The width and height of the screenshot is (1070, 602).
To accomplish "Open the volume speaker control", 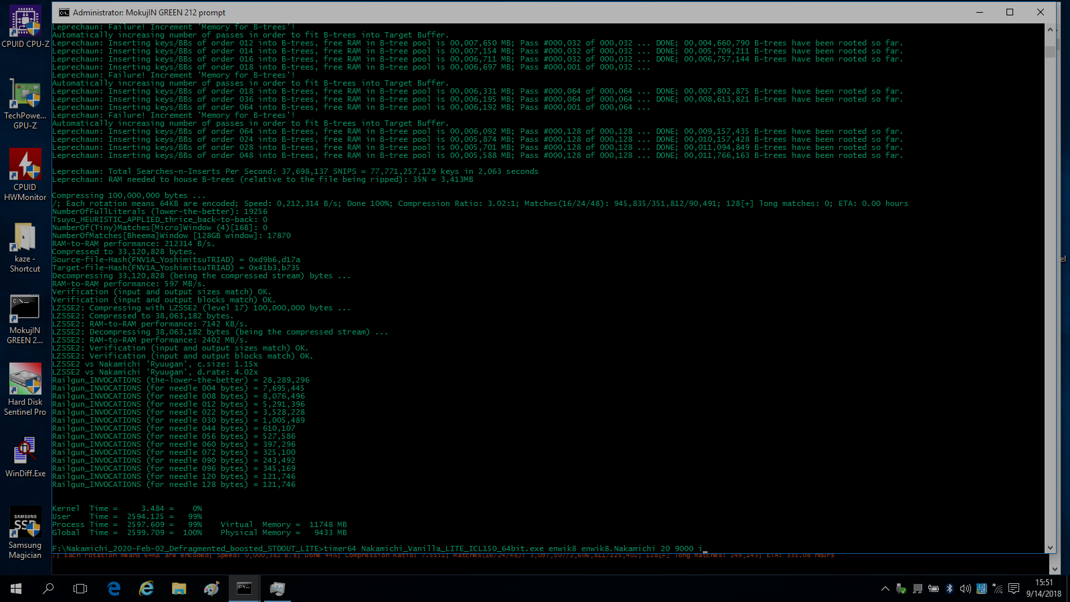I will coord(966,589).
